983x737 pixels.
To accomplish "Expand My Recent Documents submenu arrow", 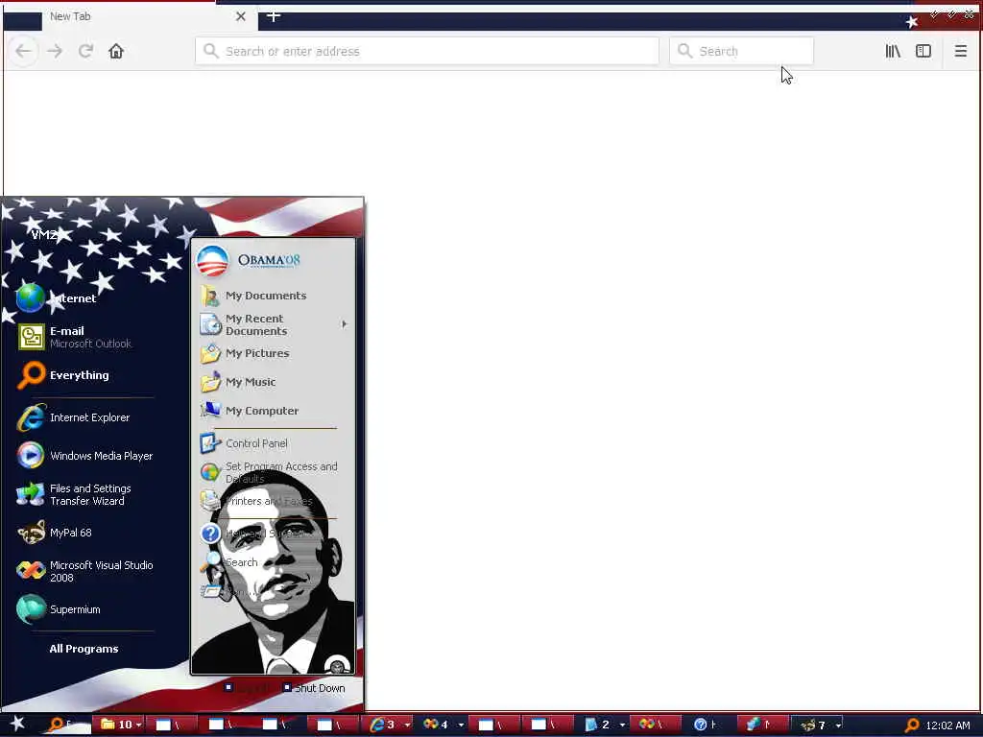I will [x=345, y=324].
